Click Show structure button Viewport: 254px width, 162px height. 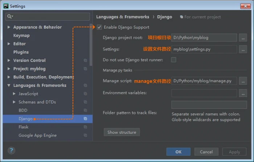[122, 132]
